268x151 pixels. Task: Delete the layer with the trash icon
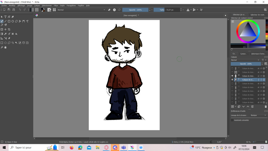[266, 107]
